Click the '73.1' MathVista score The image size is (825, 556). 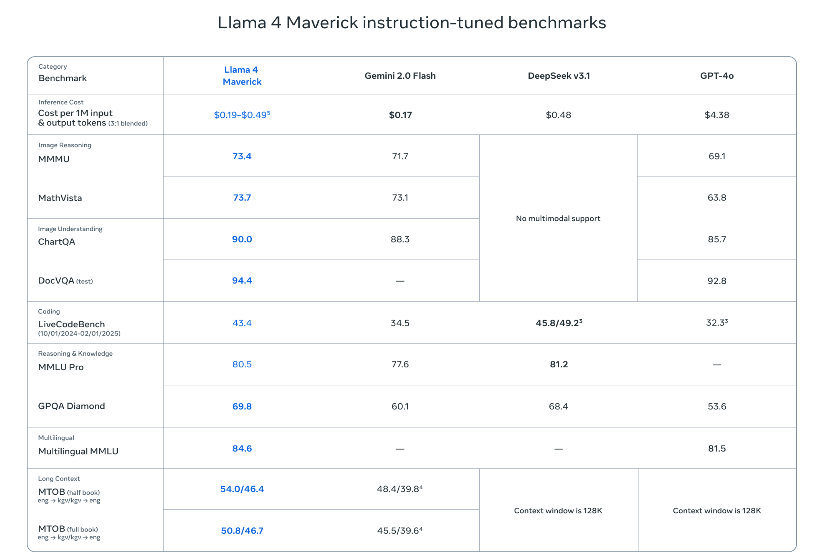pos(400,197)
